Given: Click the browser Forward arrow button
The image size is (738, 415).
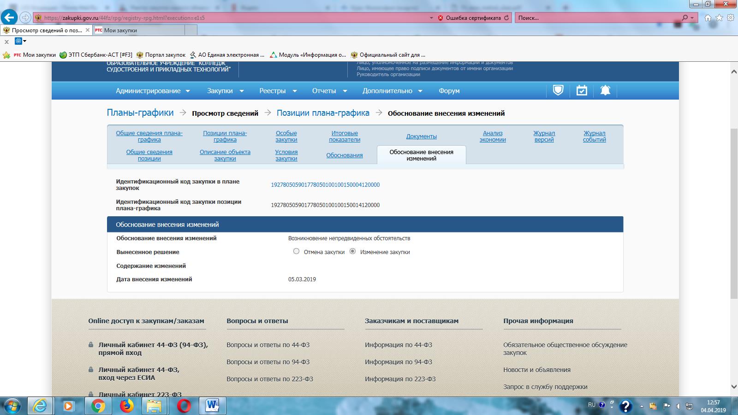Looking at the screenshot, I should tap(25, 18).
